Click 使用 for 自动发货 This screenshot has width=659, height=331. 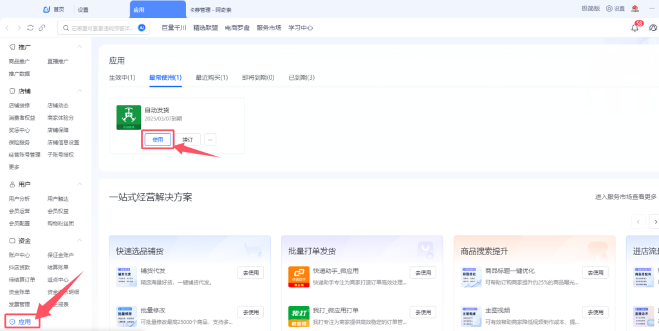point(158,140)
